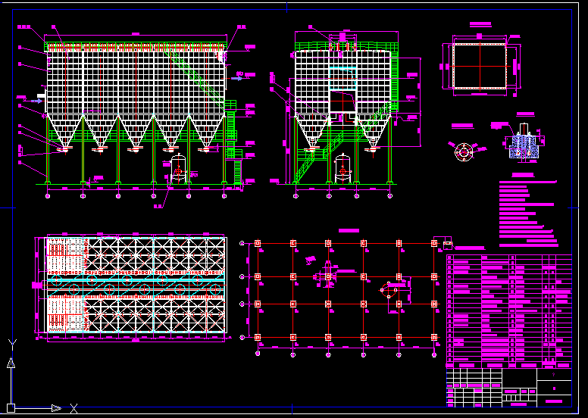
Task: Select the blue inlet arrow on front elevation
Action: pyautogui.click(x=36, y=100)
